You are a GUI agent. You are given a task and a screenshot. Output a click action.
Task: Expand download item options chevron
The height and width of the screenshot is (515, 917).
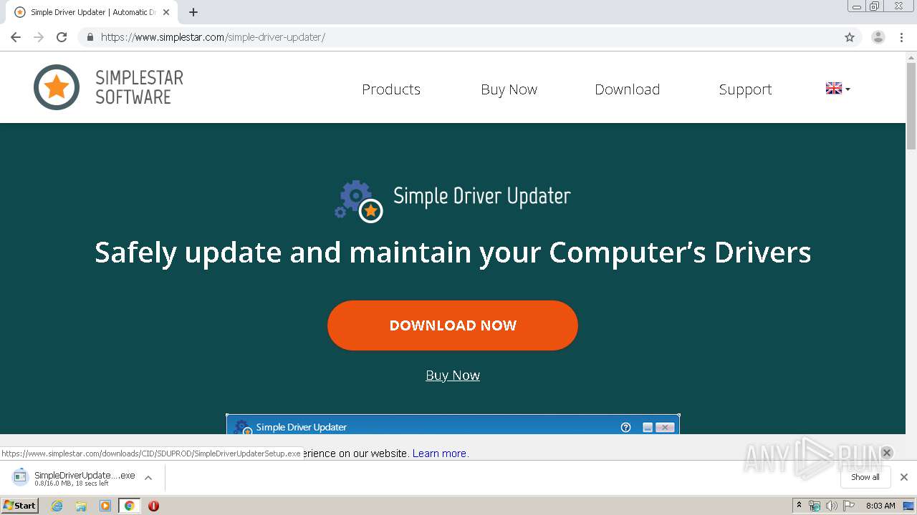pyautogui.click(x=148, y=478)
